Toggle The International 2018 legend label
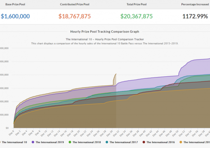Viewport: 210px width, 148px height. 87,142
